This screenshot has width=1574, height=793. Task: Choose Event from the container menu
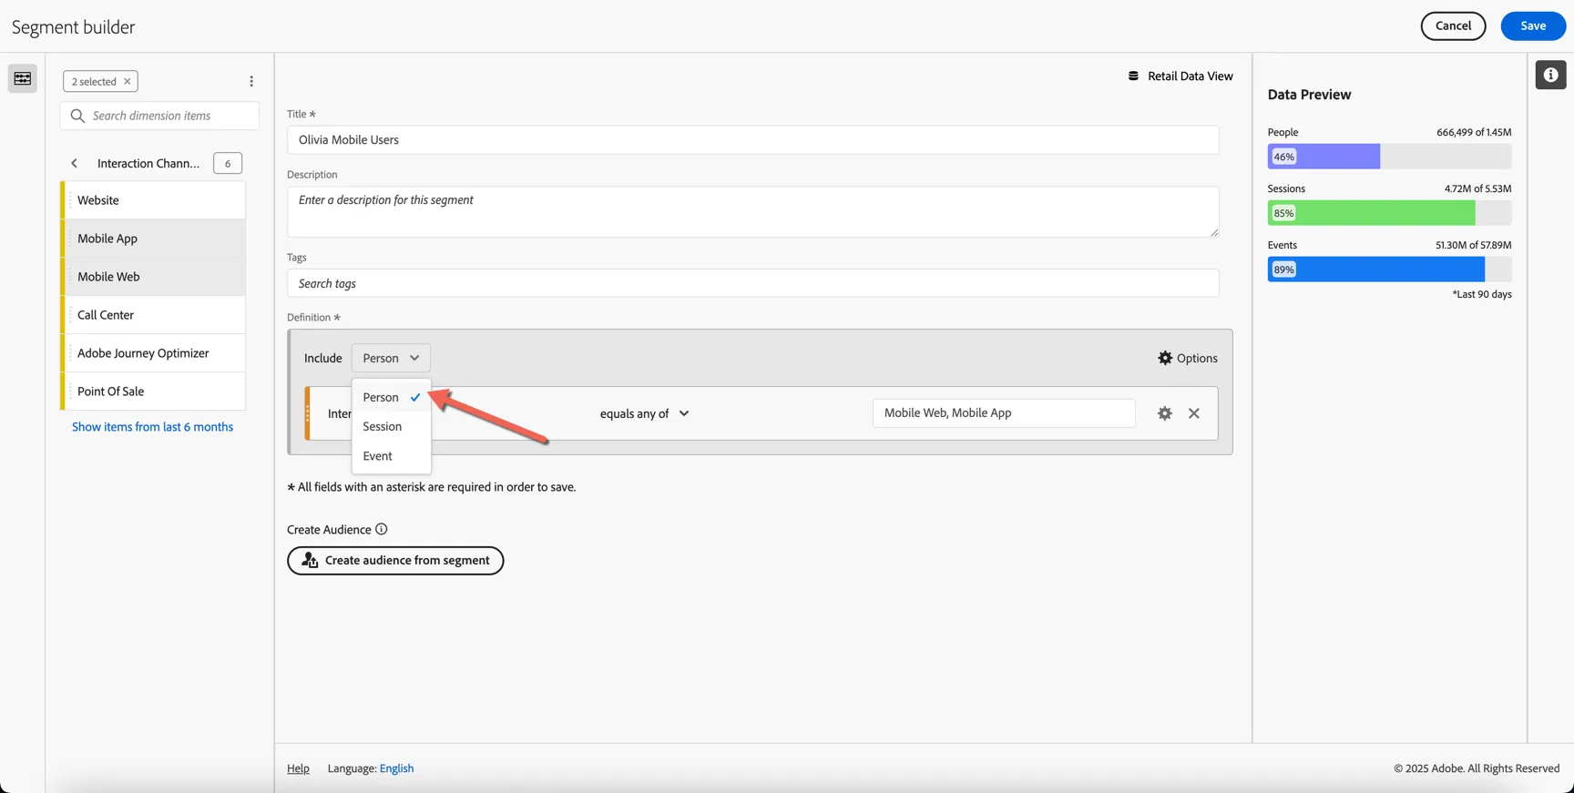[392, 456]
